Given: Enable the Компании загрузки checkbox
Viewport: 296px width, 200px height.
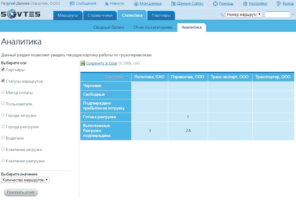Looking at the screenshot, I should [x=3, y=149].
